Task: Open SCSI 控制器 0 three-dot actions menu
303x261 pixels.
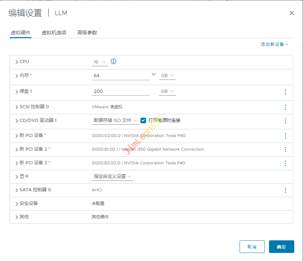Action: click(x=285, y=107)
